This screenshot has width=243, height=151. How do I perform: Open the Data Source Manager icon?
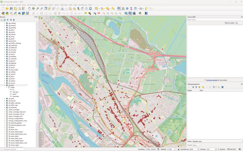[3, 14]
